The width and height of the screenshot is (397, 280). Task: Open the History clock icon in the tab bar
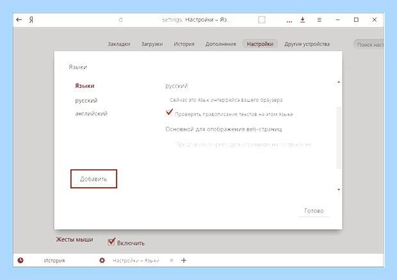[20, 260]
